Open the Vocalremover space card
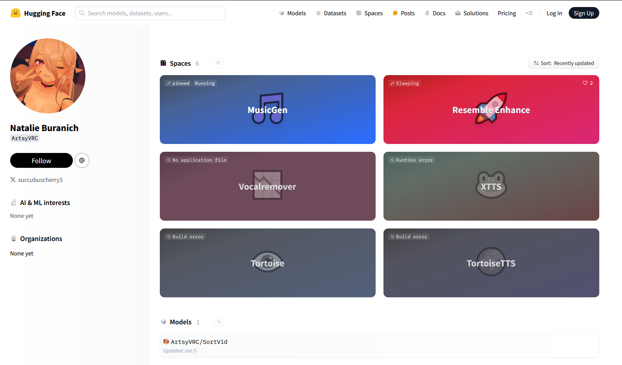This screenshot has height=365, width=622. click(268, 186)
